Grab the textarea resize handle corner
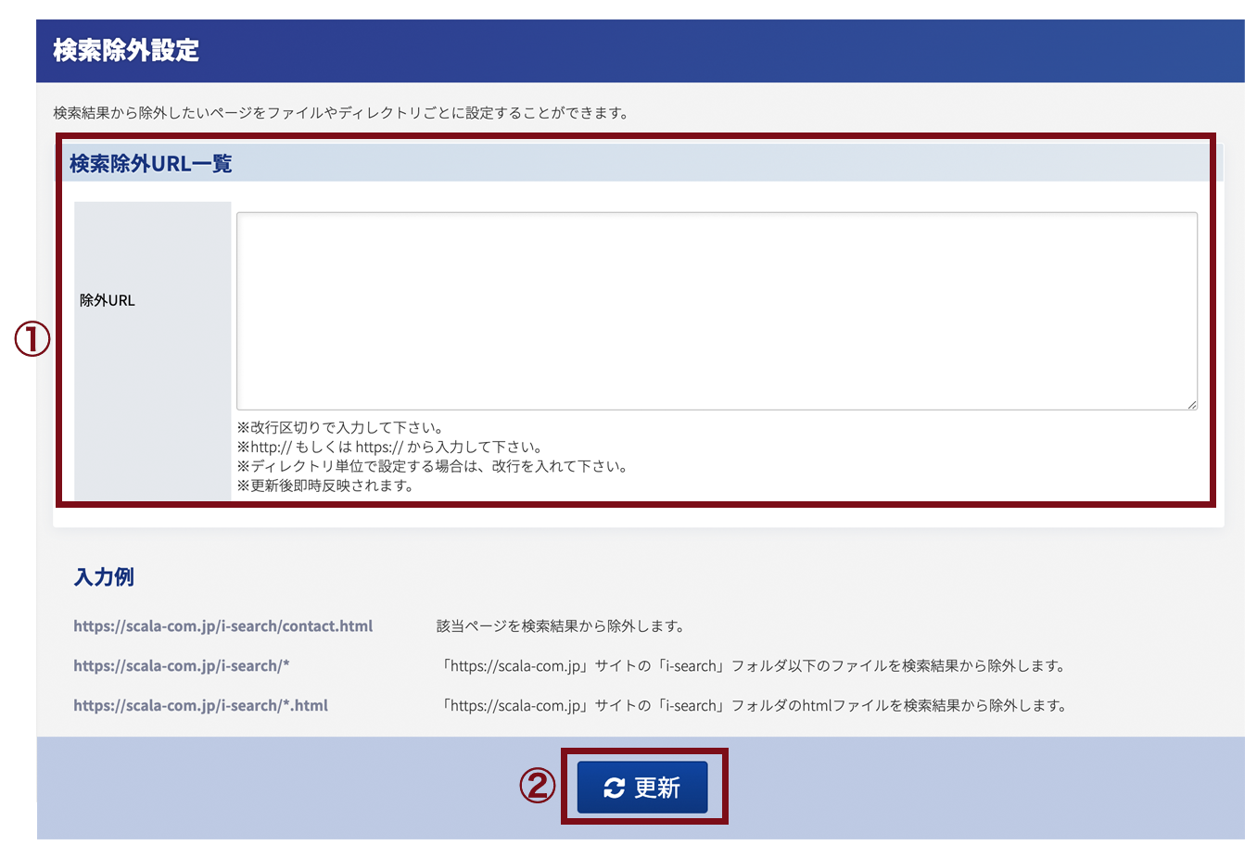Viewport: 1257px width, 858px height. 1191,404
